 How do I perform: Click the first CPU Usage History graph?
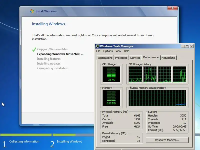135,74
